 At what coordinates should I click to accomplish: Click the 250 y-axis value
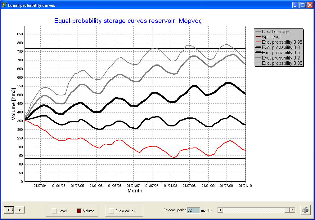tap(20, 139)
